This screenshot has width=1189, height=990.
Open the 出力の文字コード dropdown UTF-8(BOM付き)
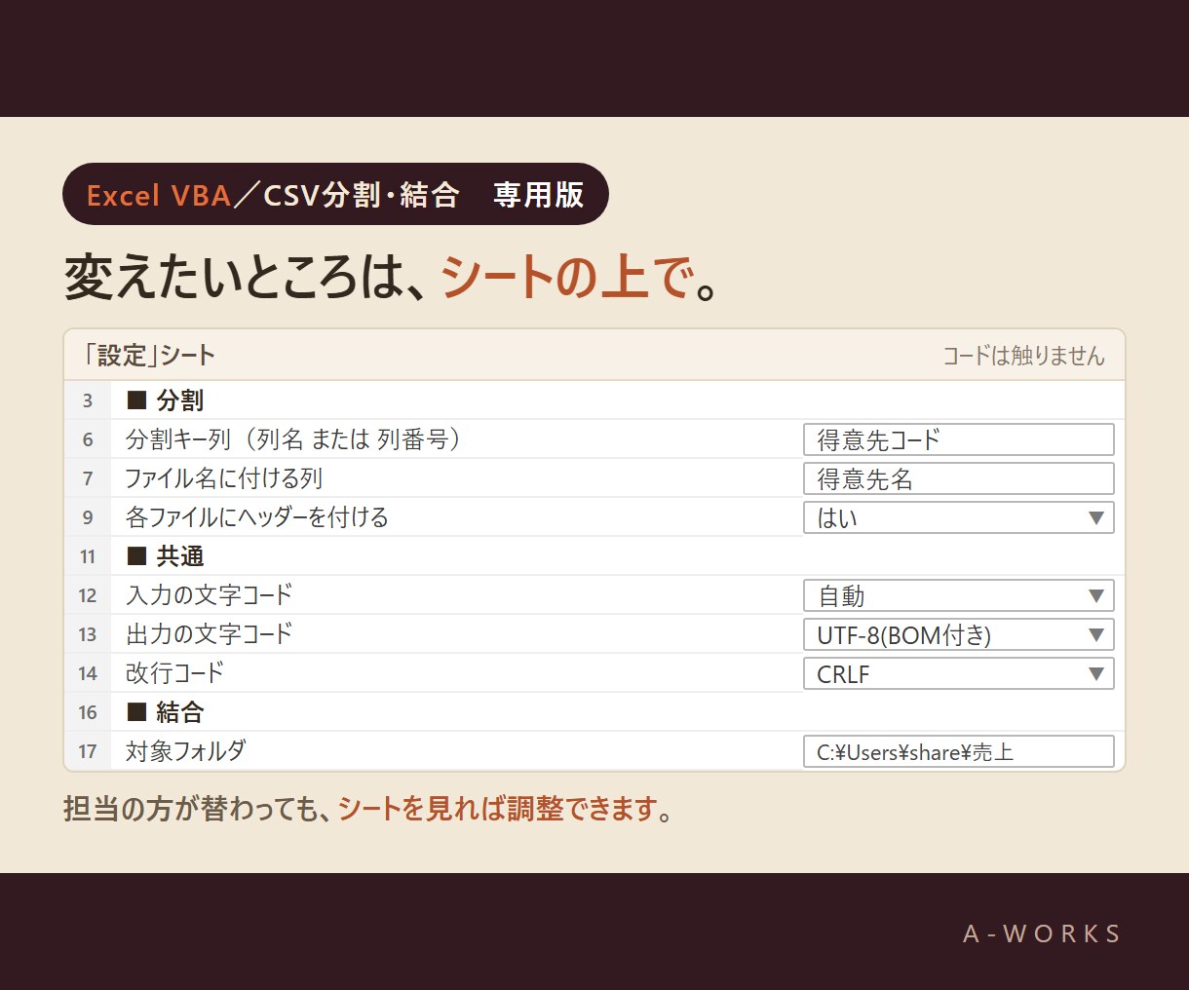click(x=959, y=634)
